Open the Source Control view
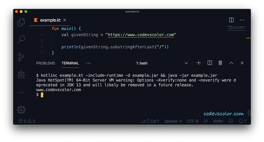Image resolution: width=264 pixels, height=142 pixels. click(x=21, y=57)
